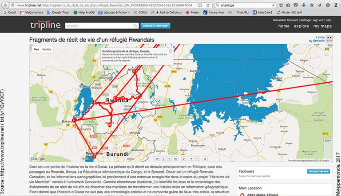Jump to first stop in map playback
Image resolution: width=341 pixels, height=196 pixels.
pos(157,158)
